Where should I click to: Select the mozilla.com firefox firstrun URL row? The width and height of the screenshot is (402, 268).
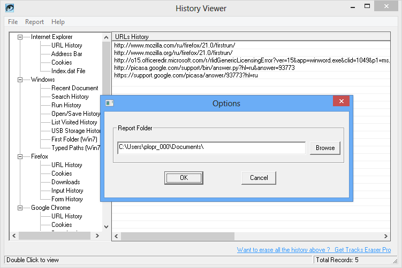251,45
